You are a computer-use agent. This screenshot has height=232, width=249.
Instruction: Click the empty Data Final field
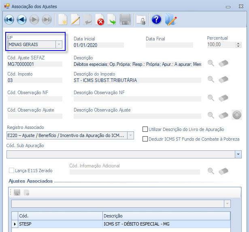(x=169, y=45)
